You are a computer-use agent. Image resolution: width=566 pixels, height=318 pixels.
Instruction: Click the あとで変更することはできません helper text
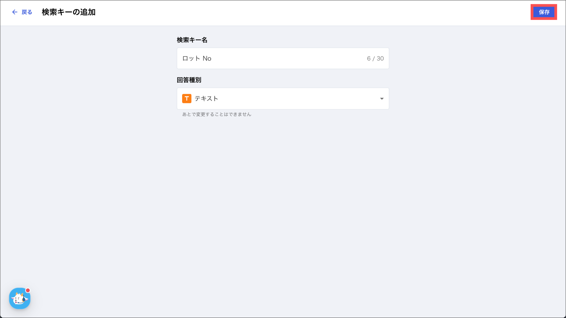click(217, 114)
